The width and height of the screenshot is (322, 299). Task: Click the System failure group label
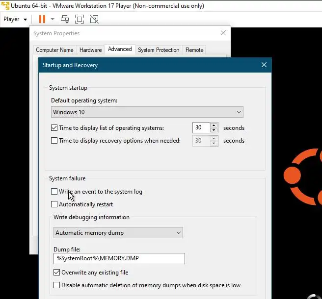[x=67, y=178]
